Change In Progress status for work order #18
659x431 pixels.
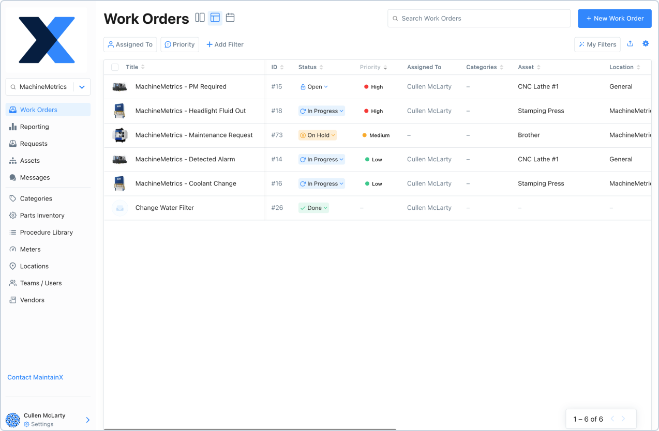322,111
